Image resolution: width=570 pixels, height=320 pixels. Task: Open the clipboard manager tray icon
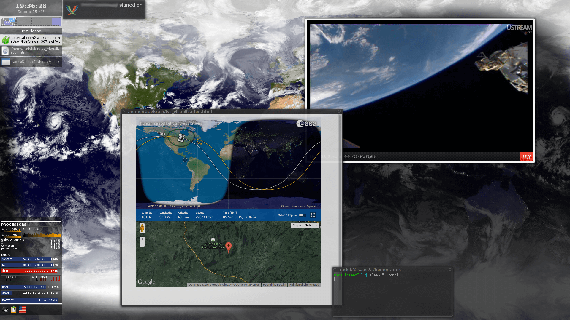click(x=14, y=310)
